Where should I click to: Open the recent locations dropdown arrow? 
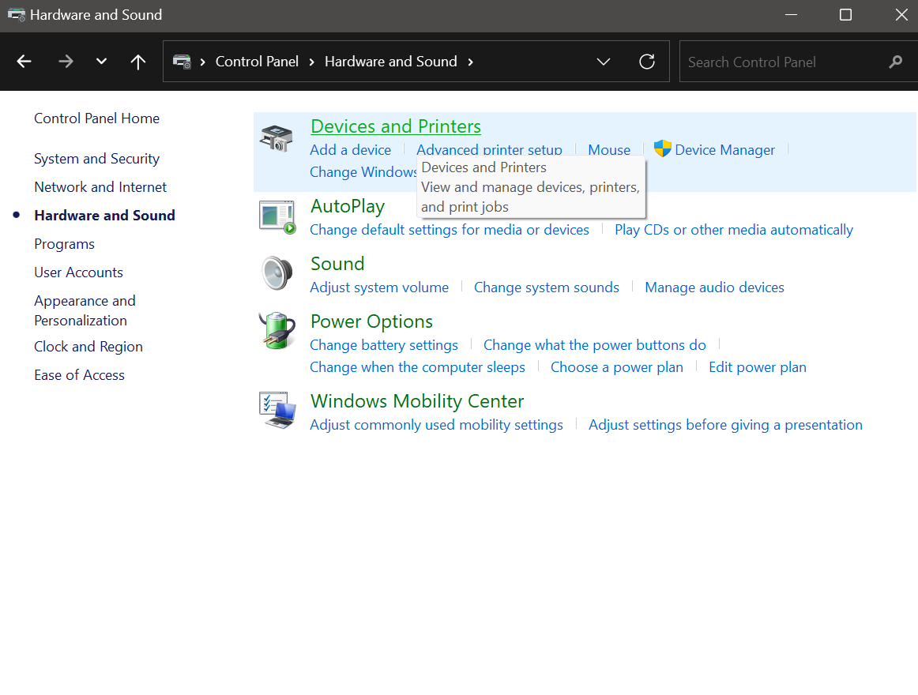(x=101, y=62)
